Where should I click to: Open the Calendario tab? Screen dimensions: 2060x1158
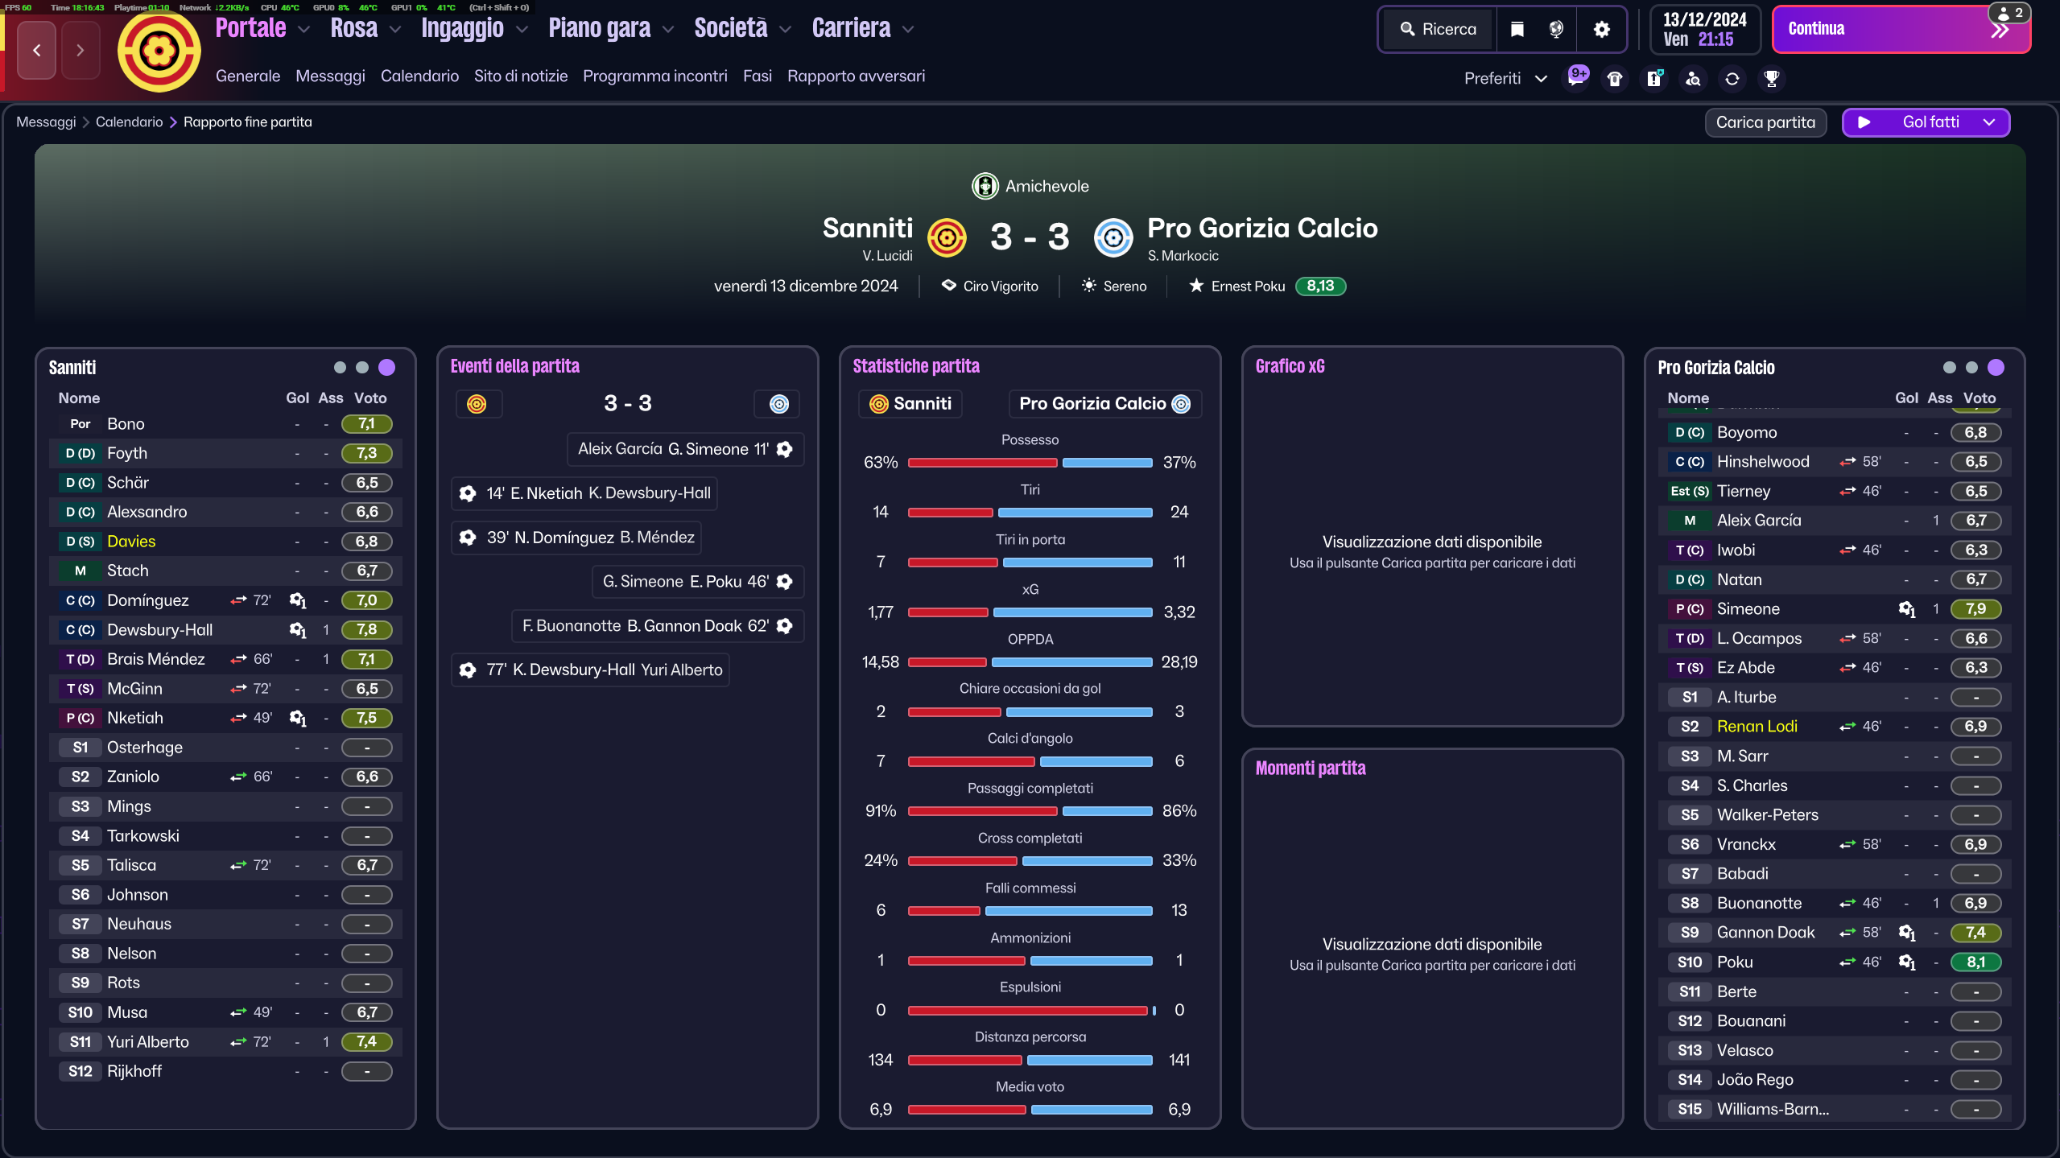click(419, 76)
